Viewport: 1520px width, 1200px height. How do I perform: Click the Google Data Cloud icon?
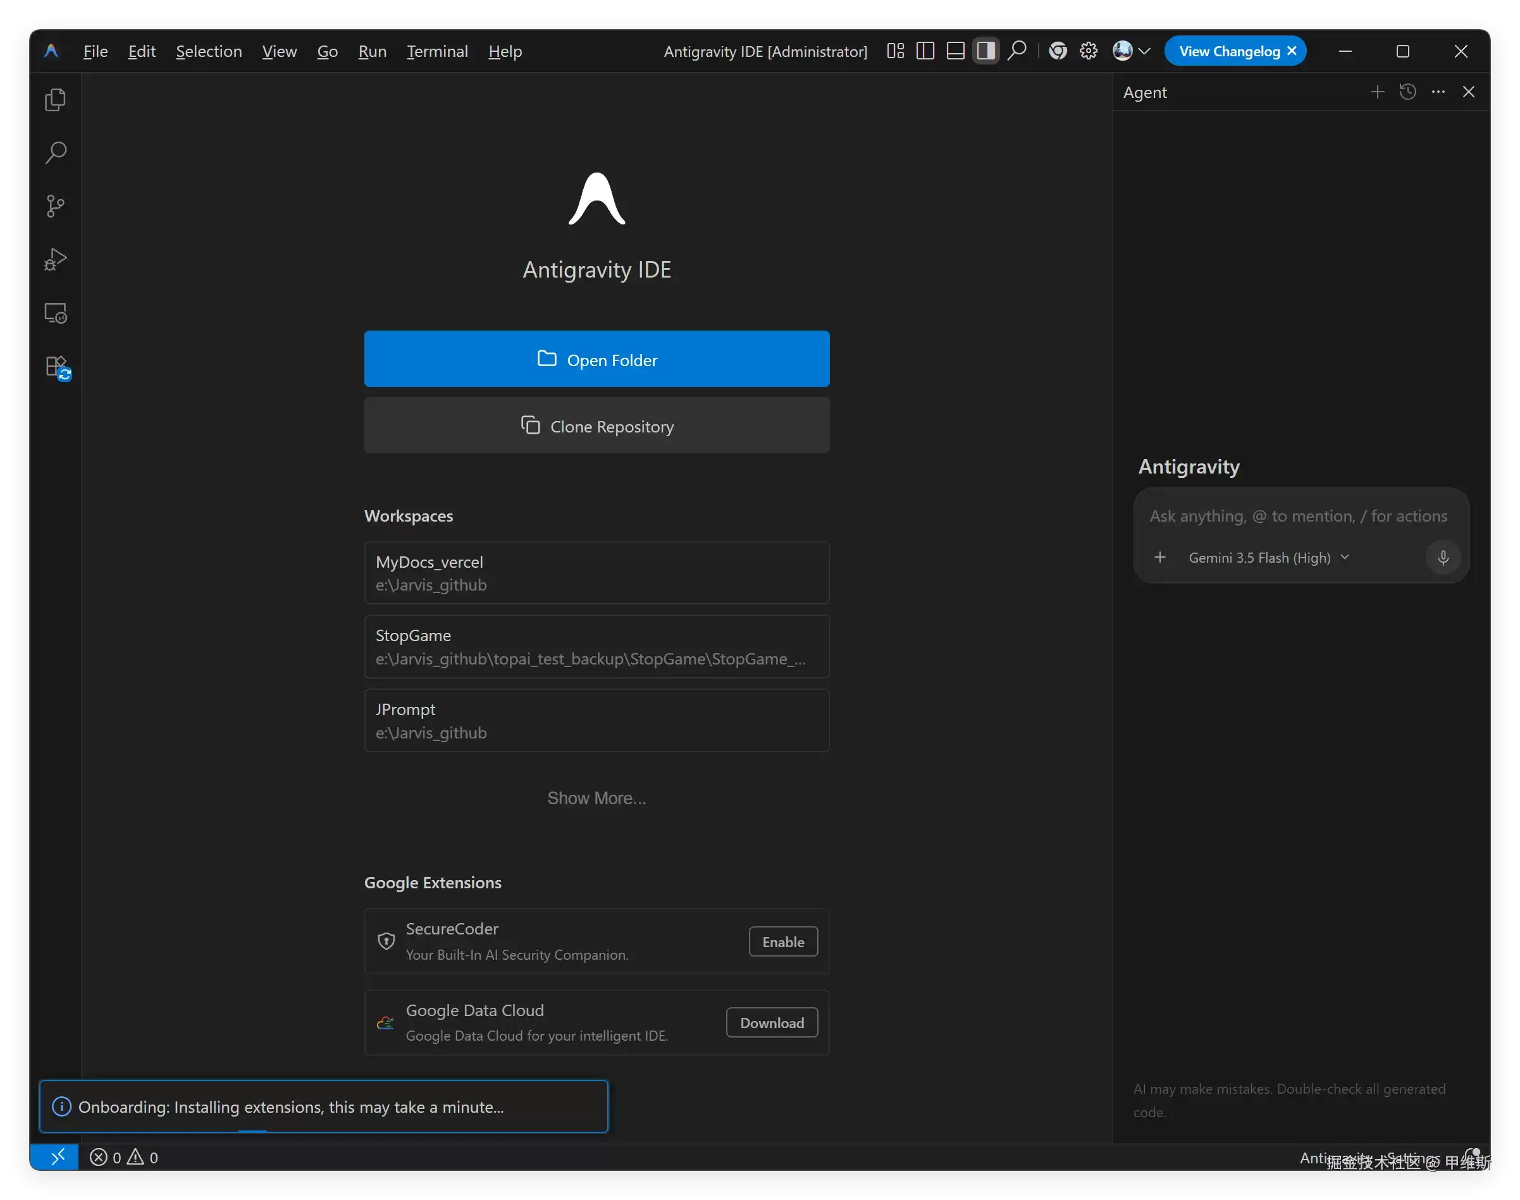[x=385, y=1023]
